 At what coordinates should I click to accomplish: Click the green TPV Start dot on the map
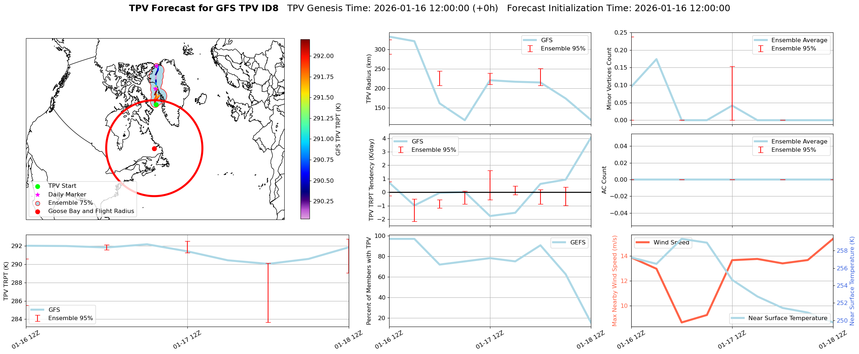click(156, 105)
